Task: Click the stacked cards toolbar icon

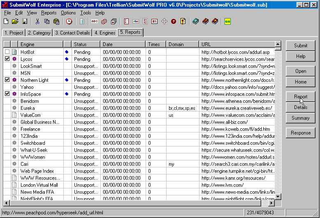Action: [x=114, y=21]
